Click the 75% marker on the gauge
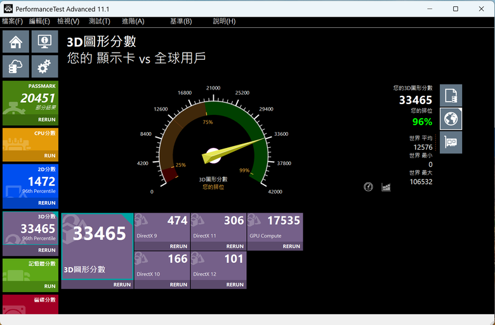The image size is (495, 325). (208, 123)
